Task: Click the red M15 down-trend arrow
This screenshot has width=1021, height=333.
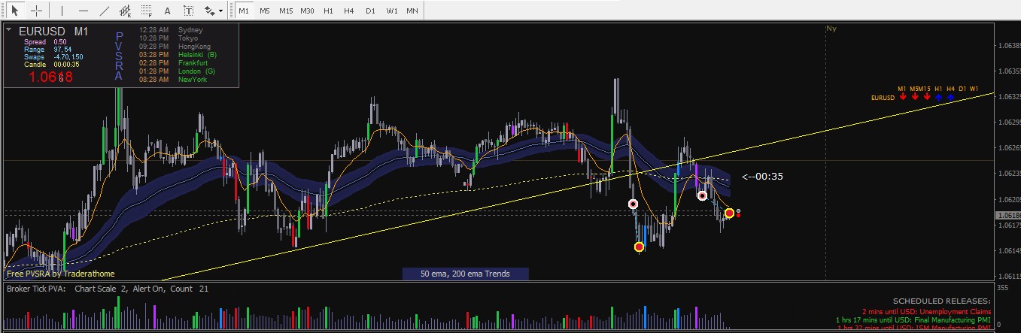Action: click(927, 97)
